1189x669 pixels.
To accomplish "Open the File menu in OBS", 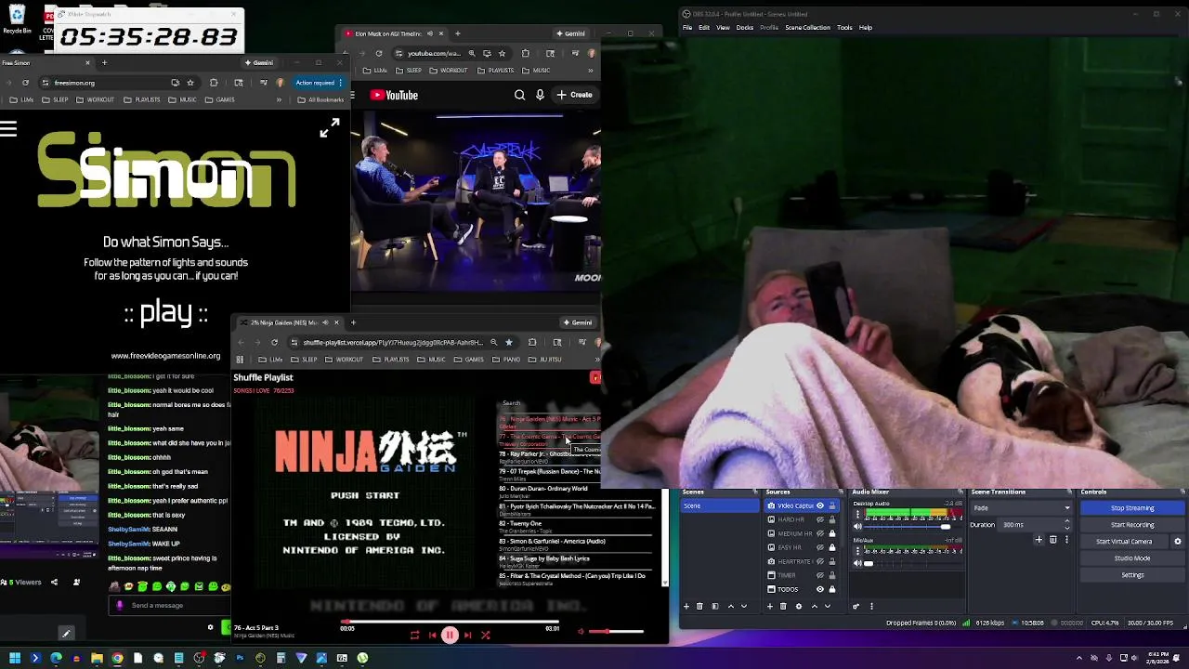I will 687,28.
